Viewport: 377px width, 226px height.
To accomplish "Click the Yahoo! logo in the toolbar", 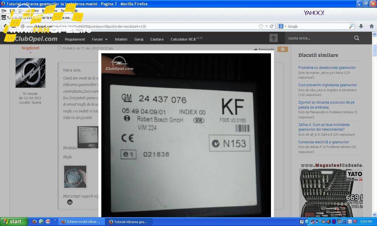I will (314, 13).
